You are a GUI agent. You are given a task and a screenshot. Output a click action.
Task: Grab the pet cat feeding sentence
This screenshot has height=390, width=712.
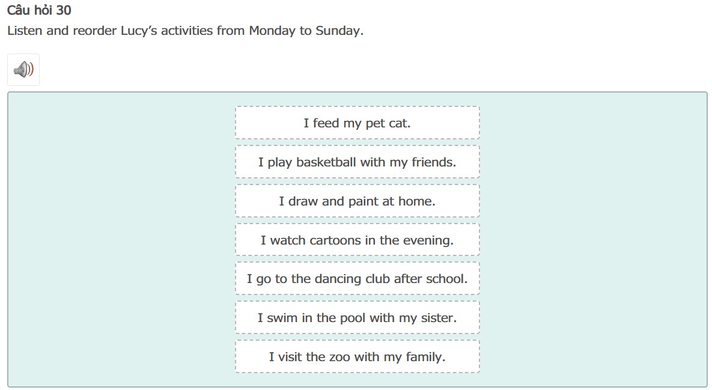[x=357, y=123]
